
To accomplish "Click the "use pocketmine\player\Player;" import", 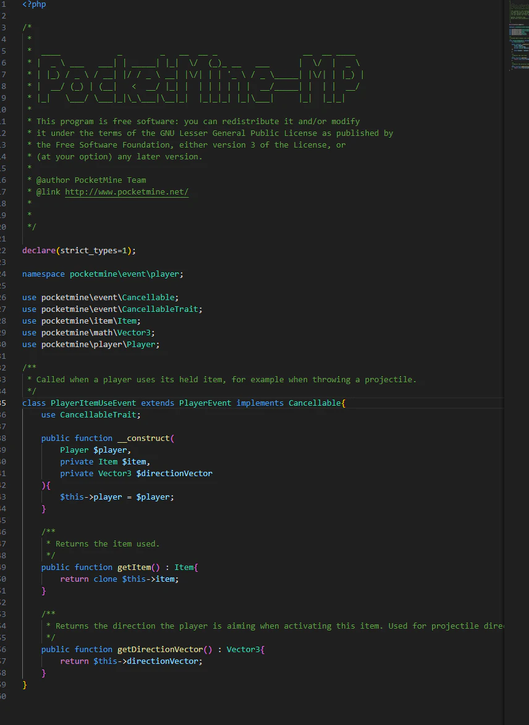I will (x=91, y=345).
